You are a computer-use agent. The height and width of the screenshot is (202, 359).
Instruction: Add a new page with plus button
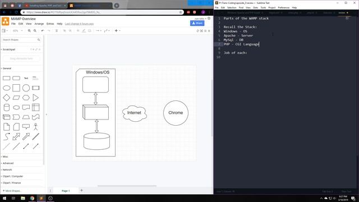click(x=81, y=190)
